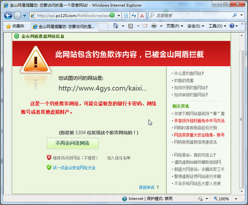Open 网络算命，真的可信么? link
The image size is (248, 205).
(x=195, y=155)
